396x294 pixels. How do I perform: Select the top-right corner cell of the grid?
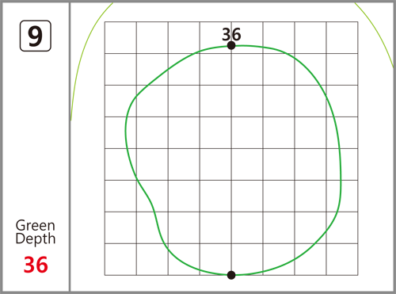342,37
